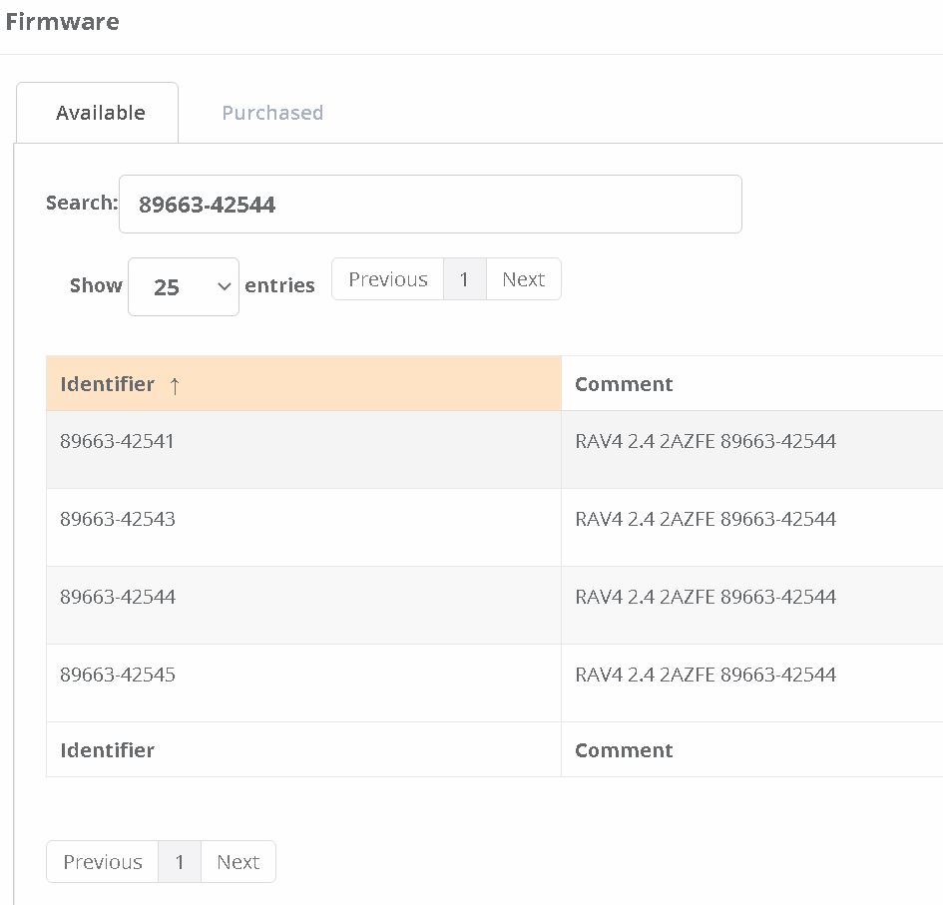943x905 pixels.
Task: Select firmware row 89663-42545
Action: point(118,675)
